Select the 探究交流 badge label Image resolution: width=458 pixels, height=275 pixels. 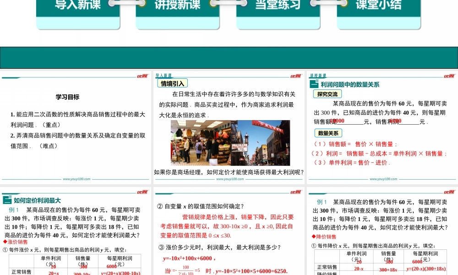click(327, 94)
